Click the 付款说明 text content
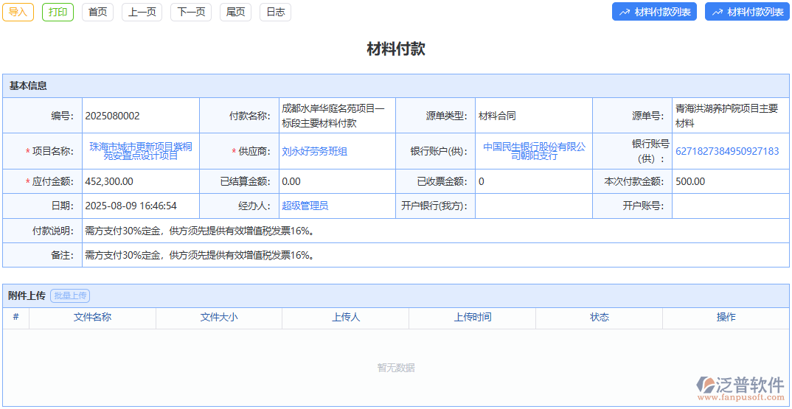 click(x=200, y=231)
